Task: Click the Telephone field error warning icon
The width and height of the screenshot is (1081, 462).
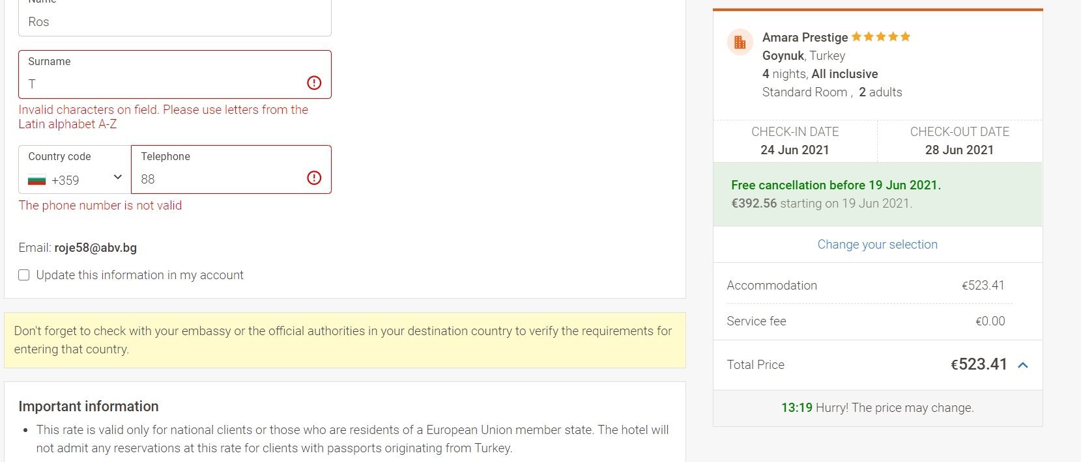Action: click(314, 178)
